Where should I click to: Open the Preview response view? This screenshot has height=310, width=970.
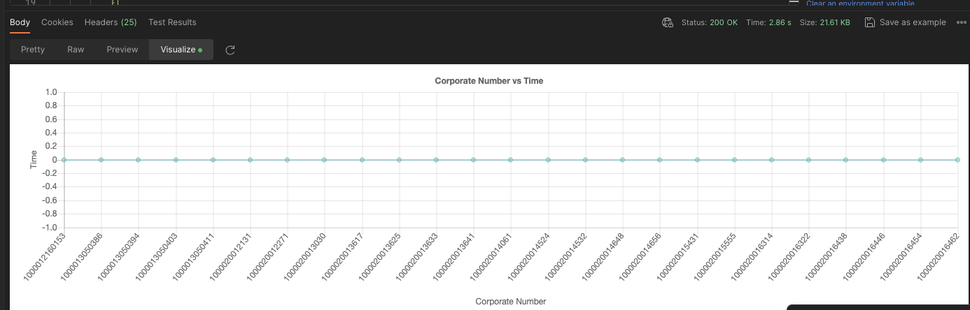pyautogui.click(x=122, y=50)
